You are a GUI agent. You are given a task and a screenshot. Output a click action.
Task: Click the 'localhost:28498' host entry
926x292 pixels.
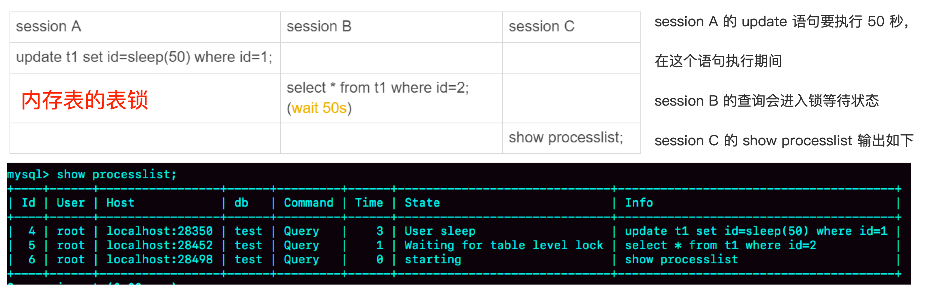pos(159,260)
